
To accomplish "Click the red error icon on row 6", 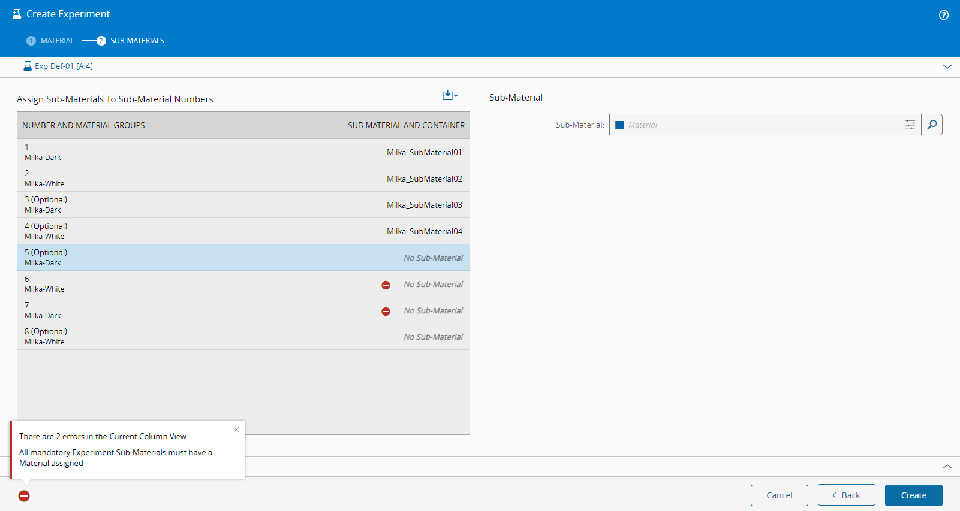I will [x=386, y=285].
